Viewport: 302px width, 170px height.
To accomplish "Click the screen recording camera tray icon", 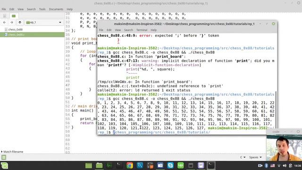I will coord(260,166).
